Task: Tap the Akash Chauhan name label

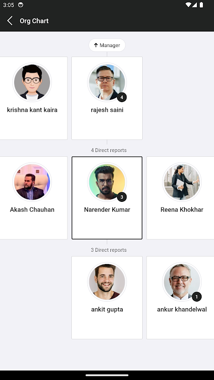Action: pos(32,209)
